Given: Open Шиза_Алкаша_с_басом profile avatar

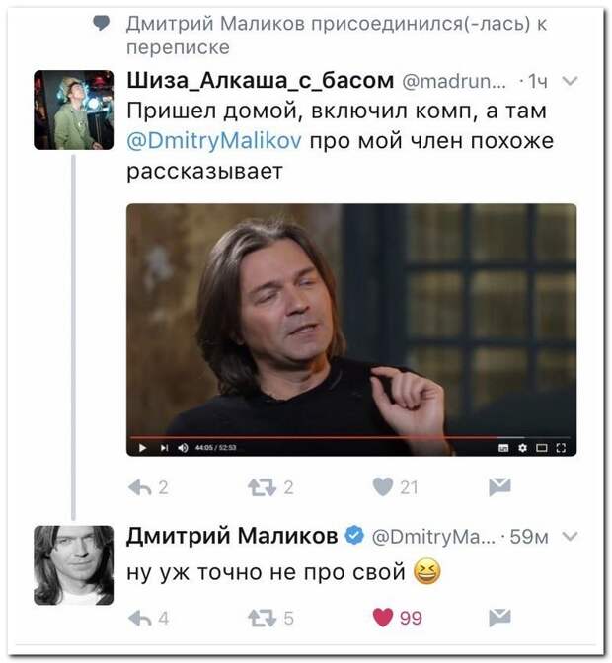Looking at the screenshot, I should pyautogui.click(x=74, y=110).
